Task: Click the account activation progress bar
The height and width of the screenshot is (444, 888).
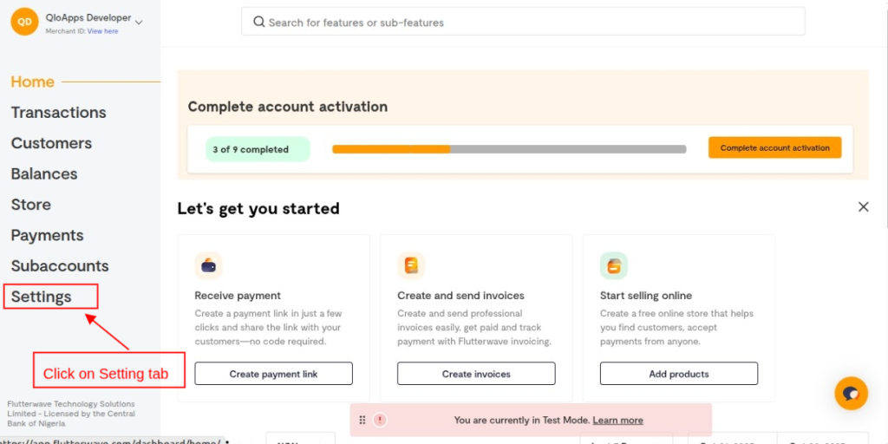Action: tap(509, 149)
